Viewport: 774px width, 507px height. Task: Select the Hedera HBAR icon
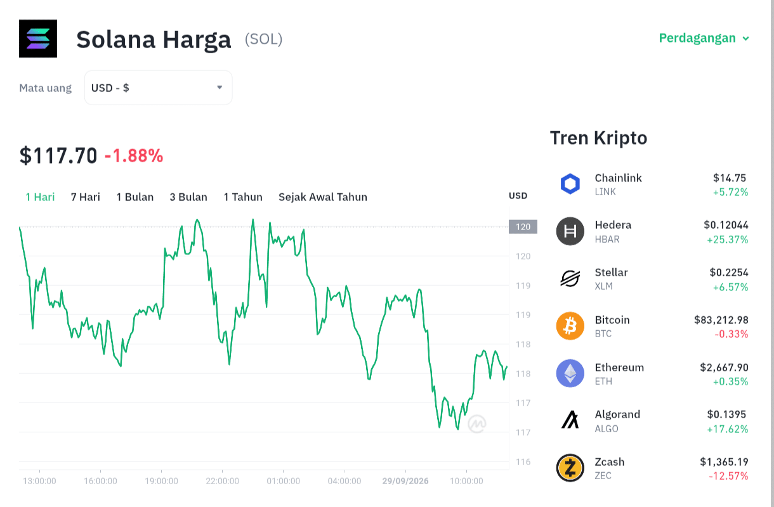point(570,231)
